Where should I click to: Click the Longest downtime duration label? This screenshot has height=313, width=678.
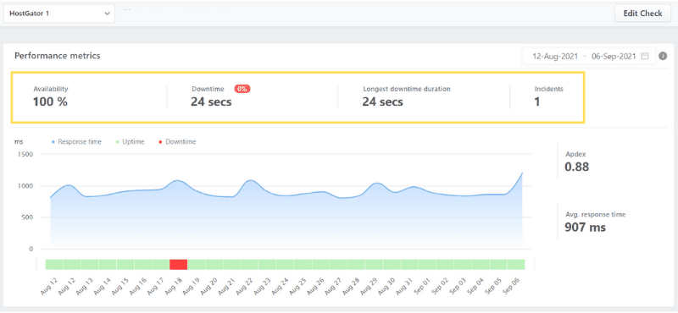[x=407, y=89]
